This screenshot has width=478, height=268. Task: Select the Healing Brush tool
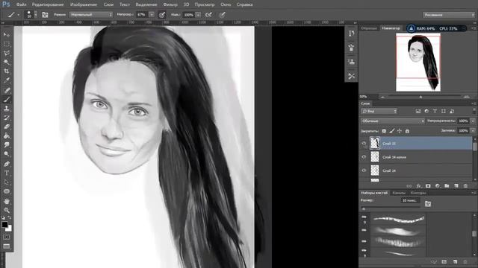click(7, 90)
